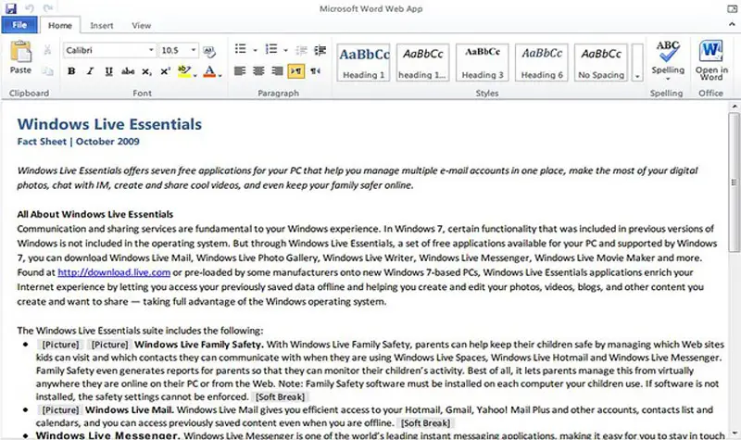This screenshot has height=440, width=741.
Task: Expand the numbering style dropdown arrow
Action: [x=285, y=50]
